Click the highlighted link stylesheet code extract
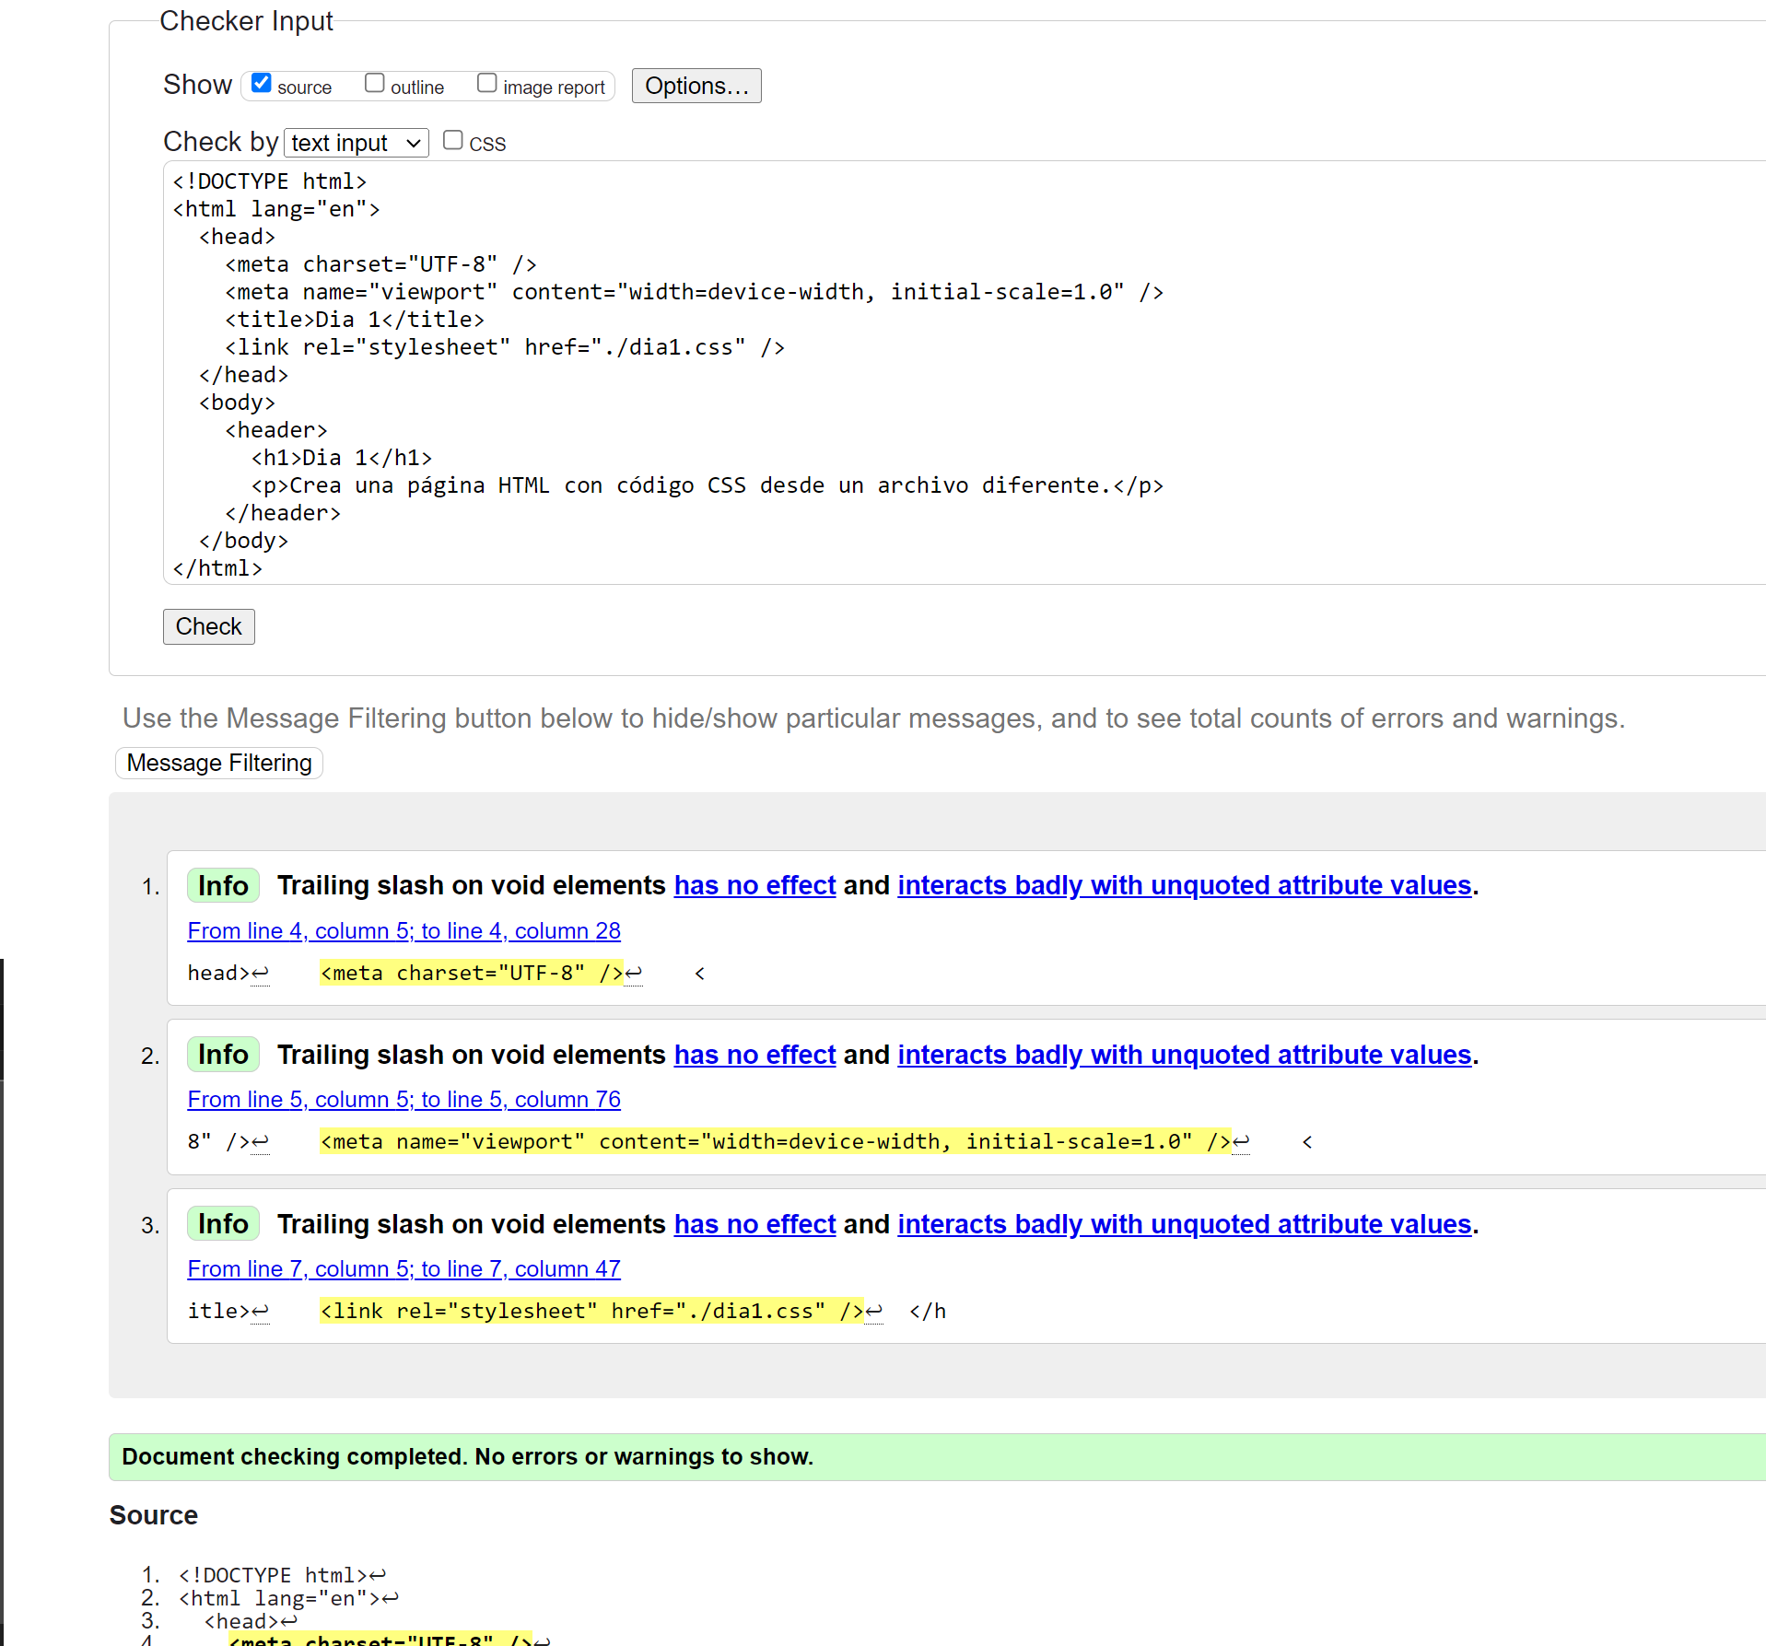 pyautogui.click(x=591, y=1312)
